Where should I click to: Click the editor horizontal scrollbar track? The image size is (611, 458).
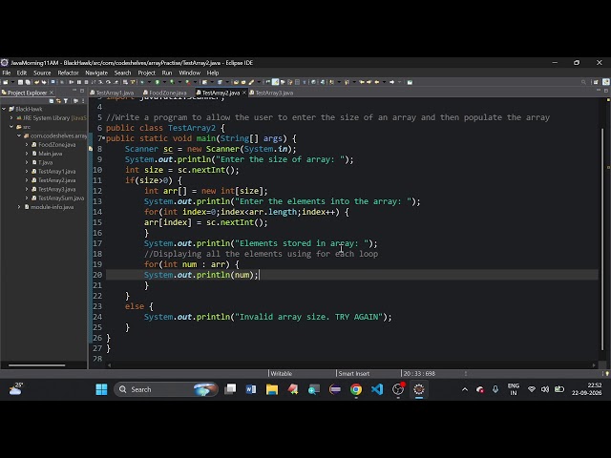351,365
